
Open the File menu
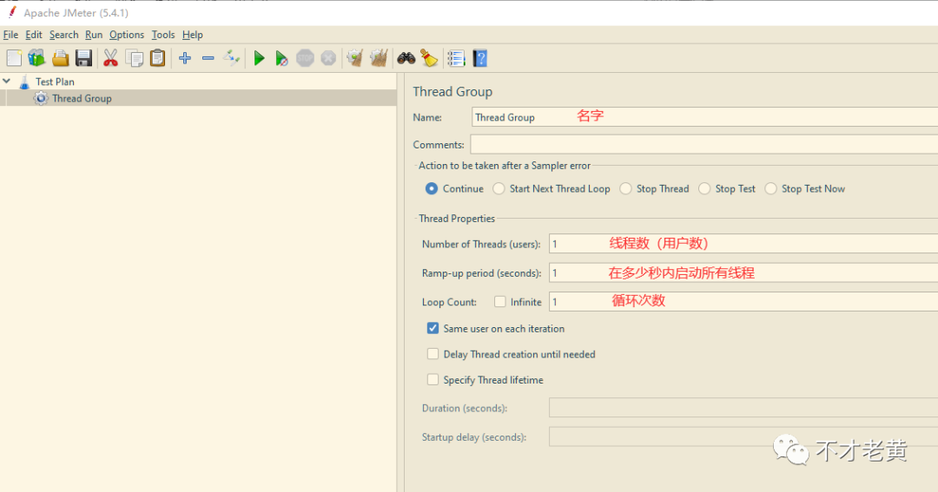coord(10,35)
